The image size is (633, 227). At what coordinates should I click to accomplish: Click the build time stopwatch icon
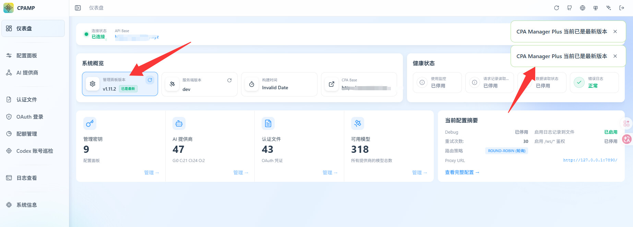click(252, 84)
